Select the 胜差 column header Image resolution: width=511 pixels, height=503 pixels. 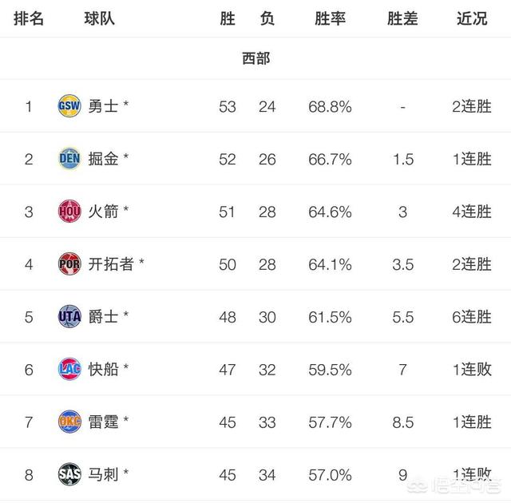point(402,18)
